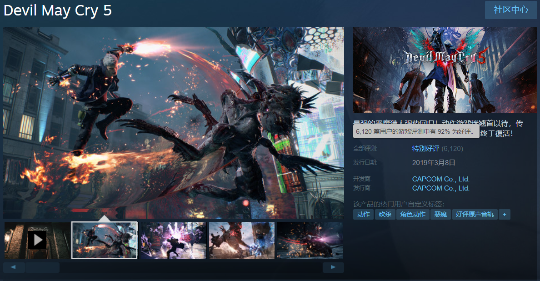The height and width of the screenshot is (281, 540).
Task: Click the 全部评测 label
Action: pos(365,148)
